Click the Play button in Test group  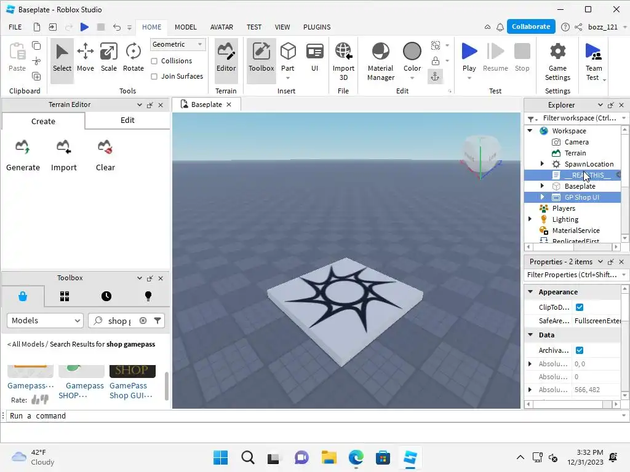coord(469,57)
